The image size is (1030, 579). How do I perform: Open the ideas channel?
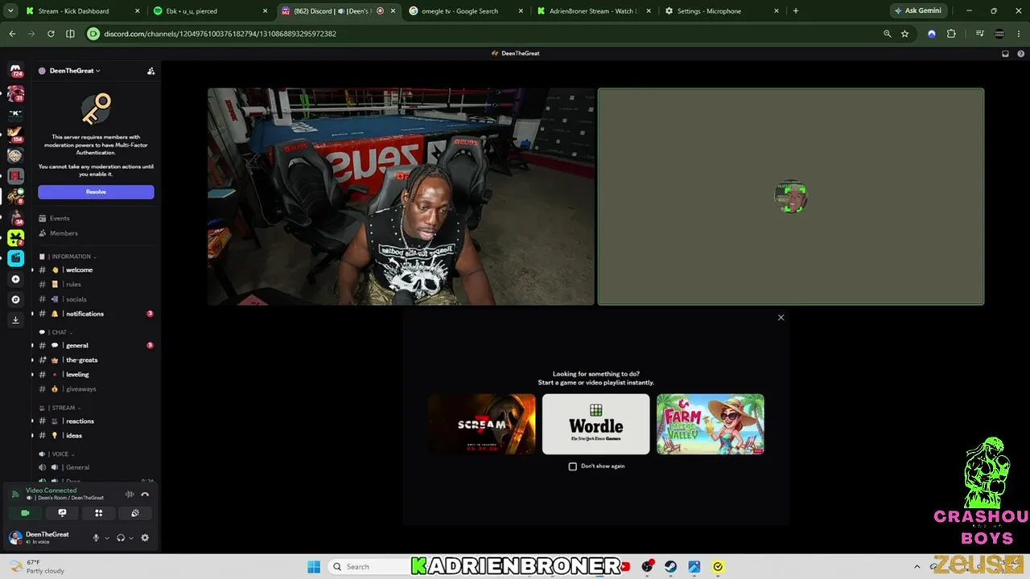click(74, 436)
